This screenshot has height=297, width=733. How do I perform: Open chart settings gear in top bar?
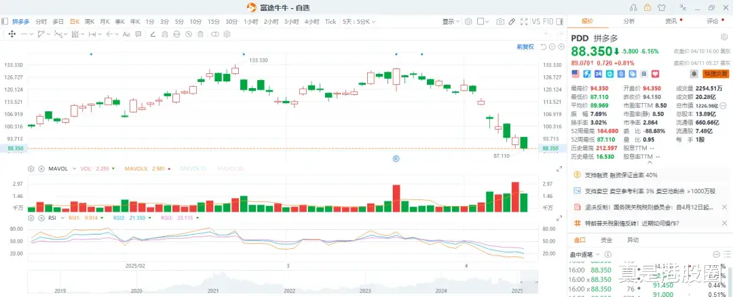click(x=468, y=22)
